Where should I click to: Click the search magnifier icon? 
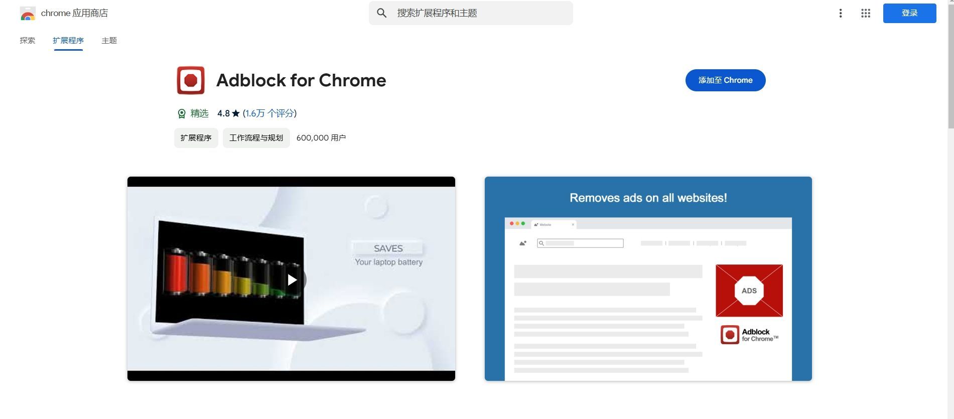pyautogui.click(x=382, y=13)
